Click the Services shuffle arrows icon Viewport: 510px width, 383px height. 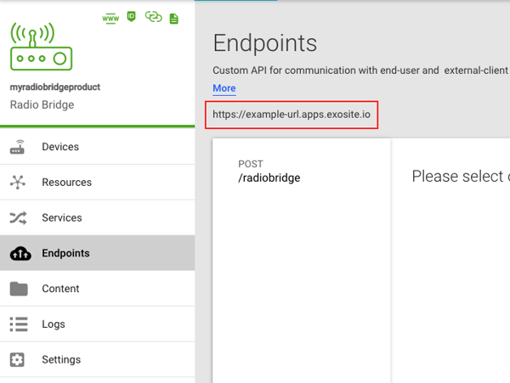[18, 218]
